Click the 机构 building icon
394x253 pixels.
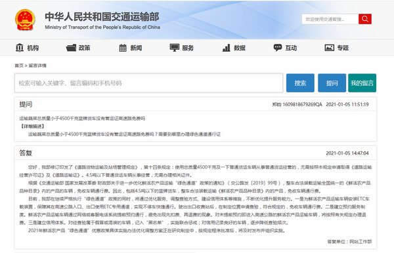pyautogui.click(x=20, y=48)
